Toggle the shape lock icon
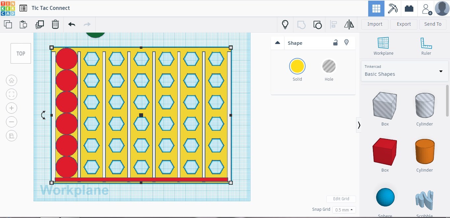450x218 pixels. pyautogui.click(x=335, y=42)
